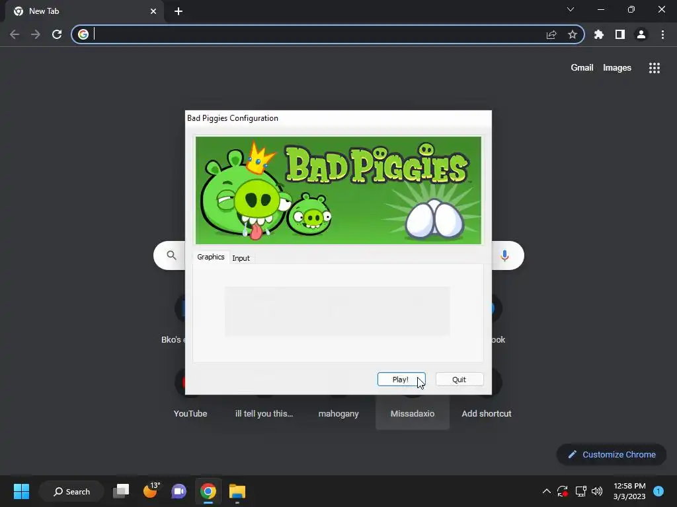
Task: Click the voice search microphone icon
Action: tap(504, 255)
